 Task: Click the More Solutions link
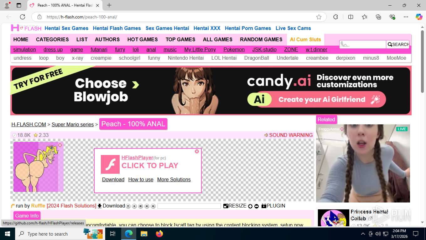point(174,179)
